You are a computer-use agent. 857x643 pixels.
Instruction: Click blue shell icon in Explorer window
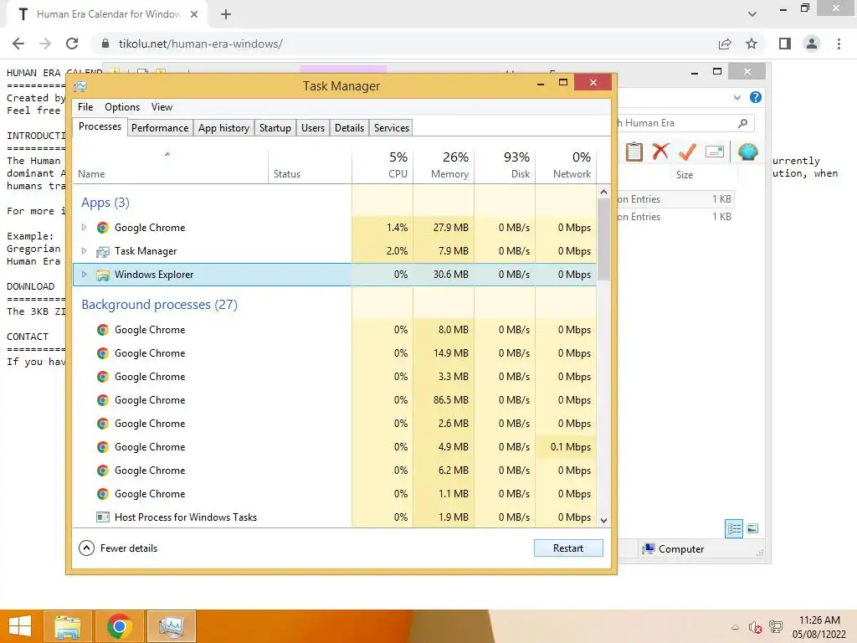click(x=747, y=152)
